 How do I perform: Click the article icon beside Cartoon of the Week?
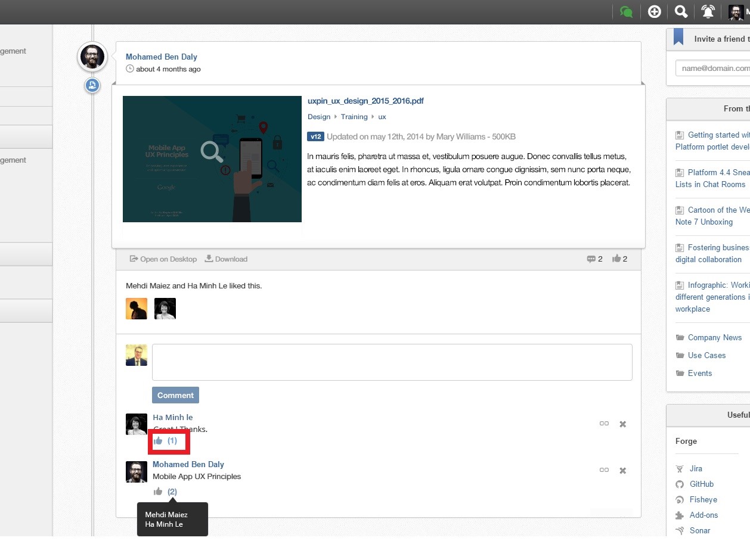pos(680,210)
